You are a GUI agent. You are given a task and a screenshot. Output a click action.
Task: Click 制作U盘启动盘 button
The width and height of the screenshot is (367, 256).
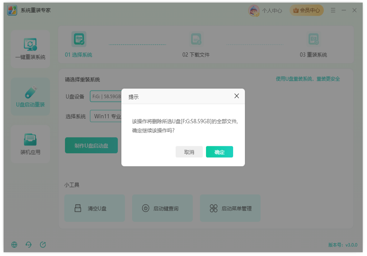pos(91,145)
